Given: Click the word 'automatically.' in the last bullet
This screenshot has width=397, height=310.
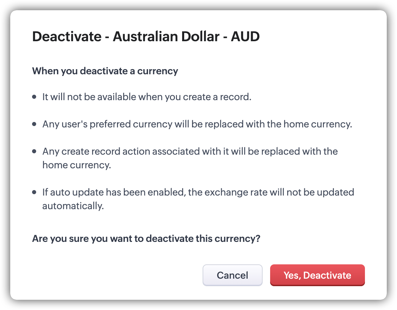Looking at the screenshot, I should [73, 206].
